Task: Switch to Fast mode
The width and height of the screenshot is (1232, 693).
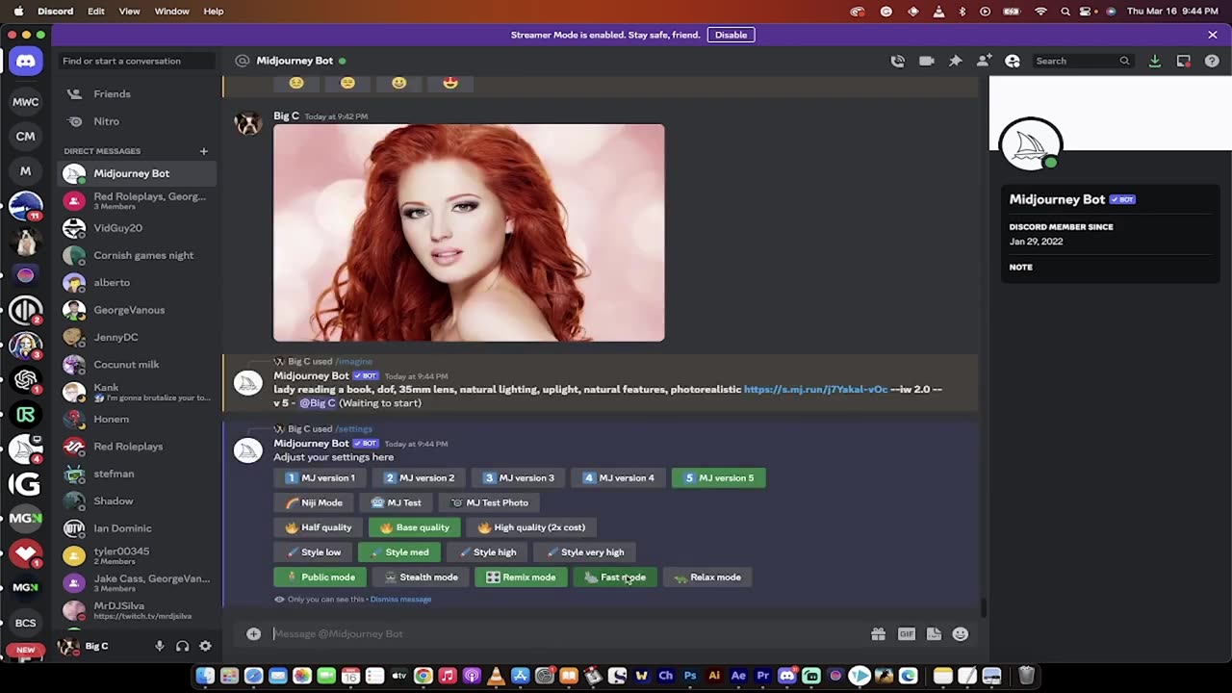Action: [x=615, y=577]
